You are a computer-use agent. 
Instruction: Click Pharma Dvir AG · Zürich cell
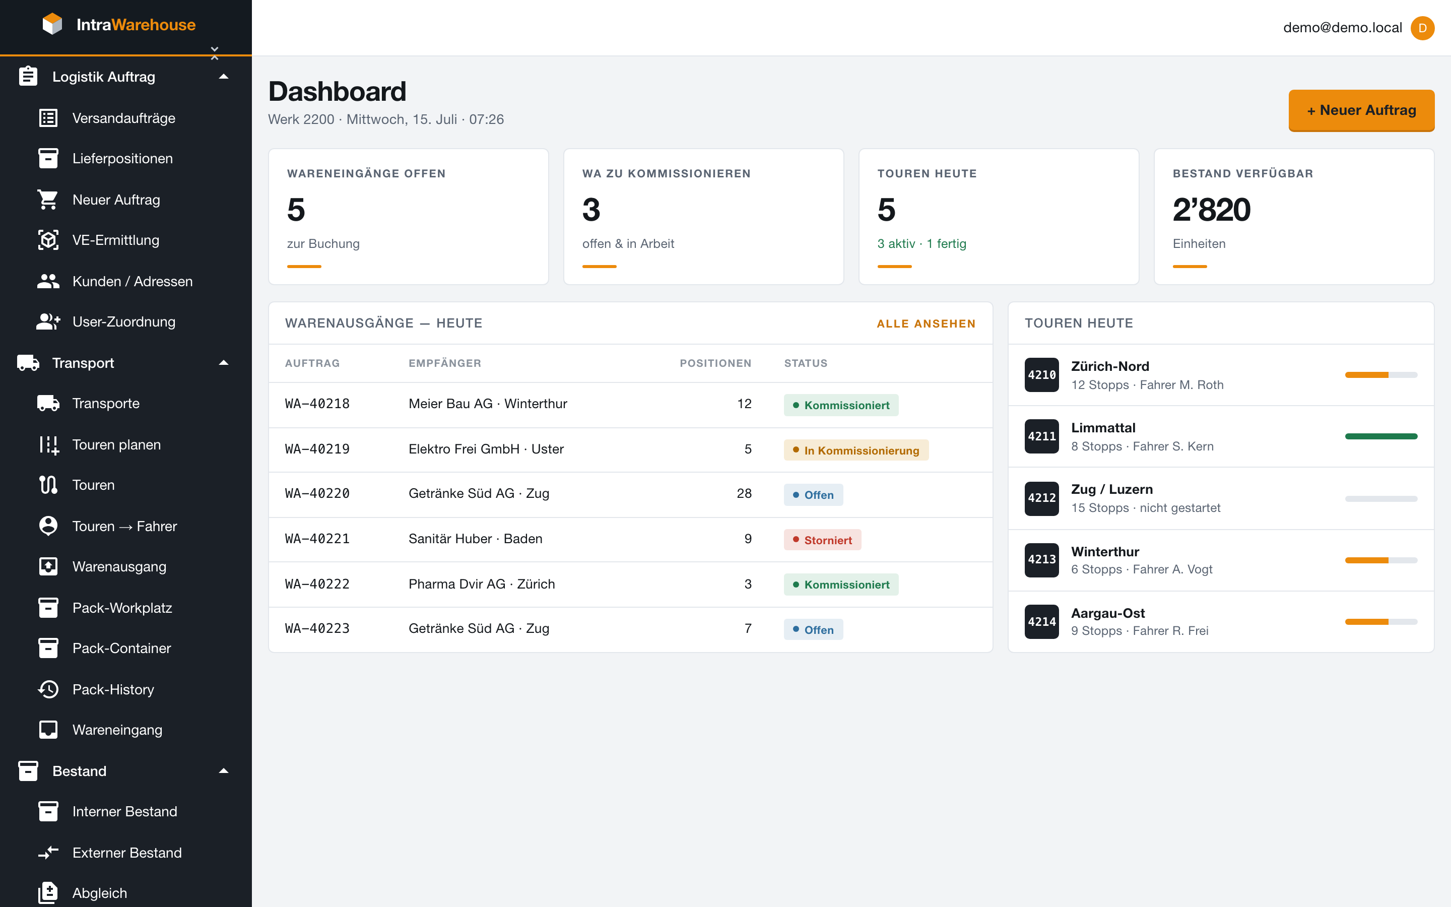(482, 585)
